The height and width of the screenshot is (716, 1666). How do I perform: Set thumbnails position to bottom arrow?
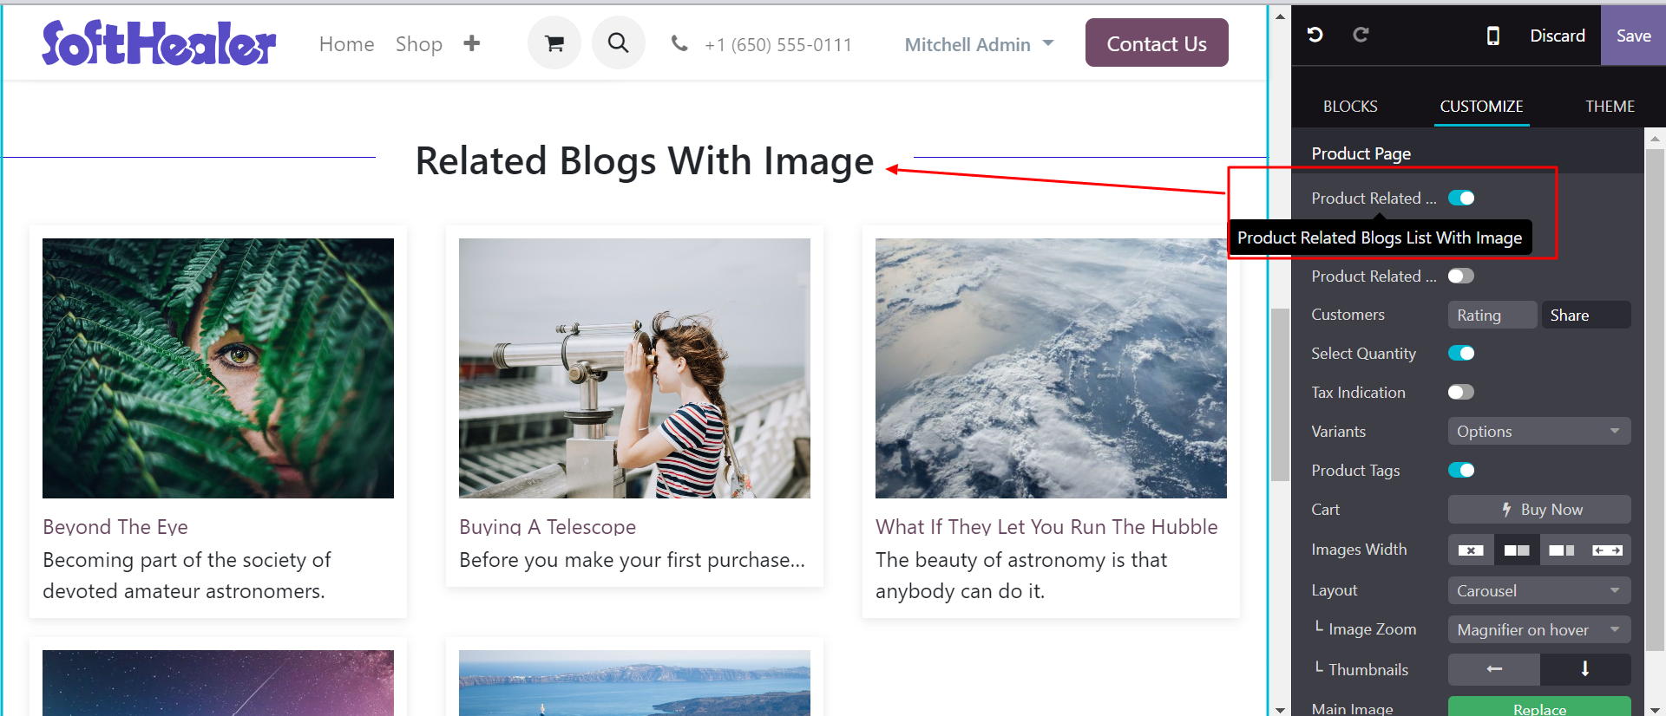point(1585,669)
